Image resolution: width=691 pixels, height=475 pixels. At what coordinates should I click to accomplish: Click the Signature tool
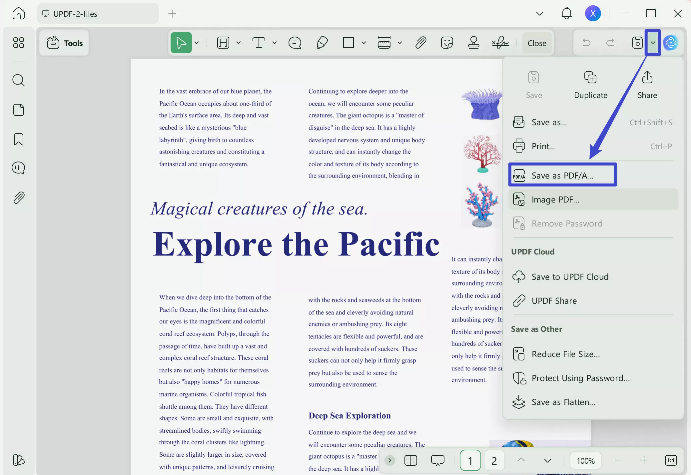coord(501,43)
